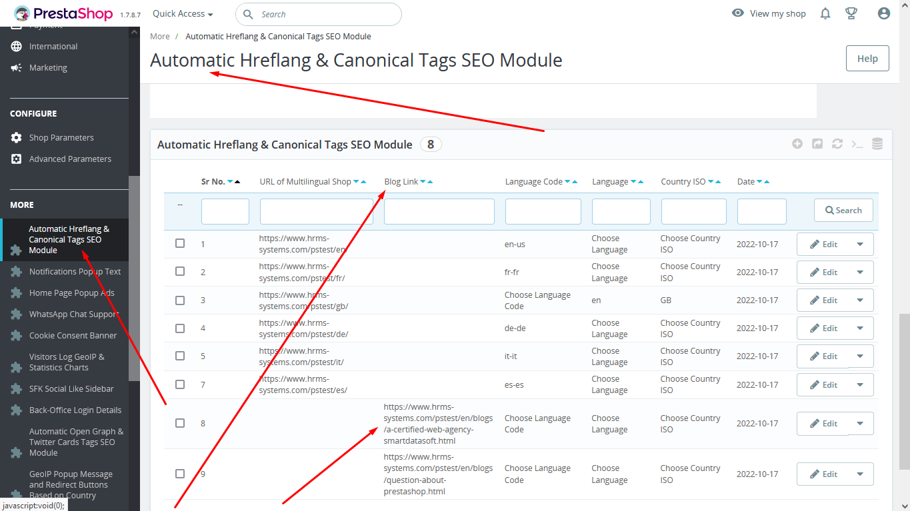Image resolution: width=910 pixels, height=511 pixels.
Task: Click the up sort arrow beside Blog Link
Action: [430, 182]
